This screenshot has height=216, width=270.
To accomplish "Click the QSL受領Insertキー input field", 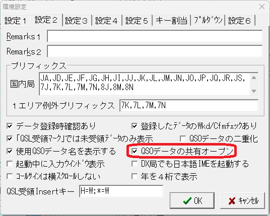I will [x=121, y=191].
